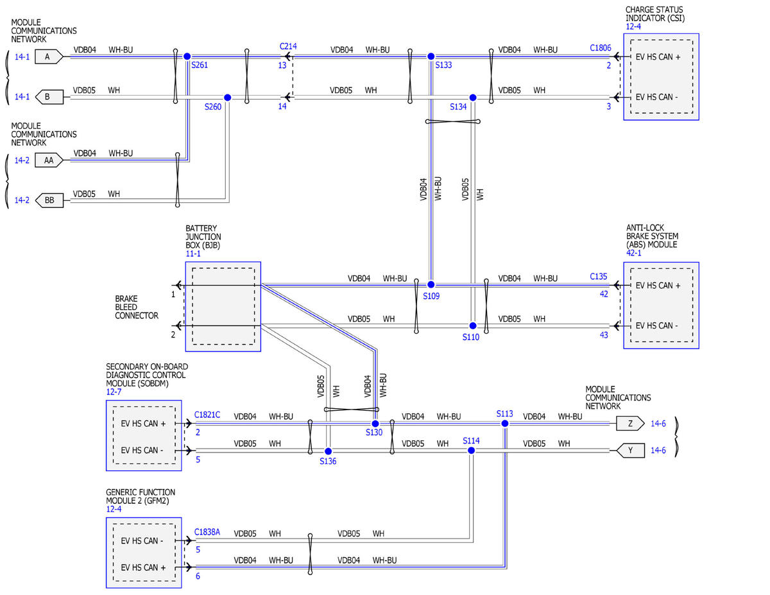Click the 14-1 page link beside connector A

pyautogui.click(x=22, y=57)
